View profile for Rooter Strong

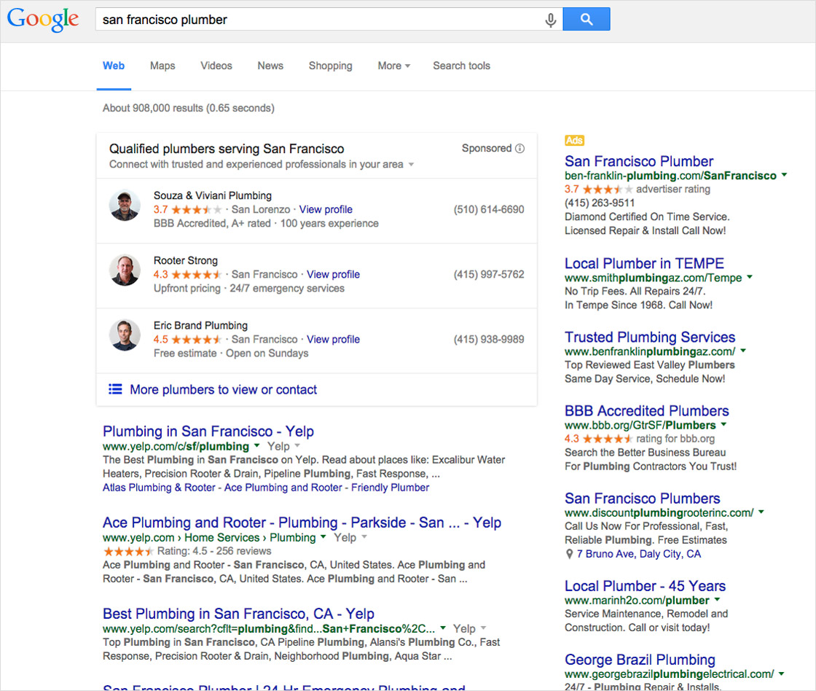pos(333,274)
